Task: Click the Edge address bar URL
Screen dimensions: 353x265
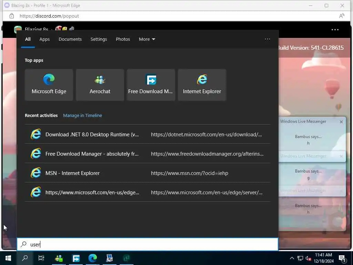Action: (x=49, y=16)
